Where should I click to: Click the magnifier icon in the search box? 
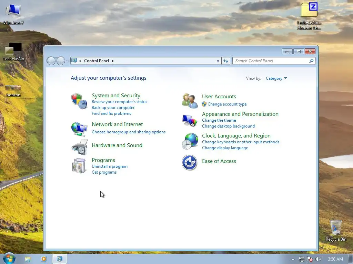pyautogui.click(x=311, y=61)
